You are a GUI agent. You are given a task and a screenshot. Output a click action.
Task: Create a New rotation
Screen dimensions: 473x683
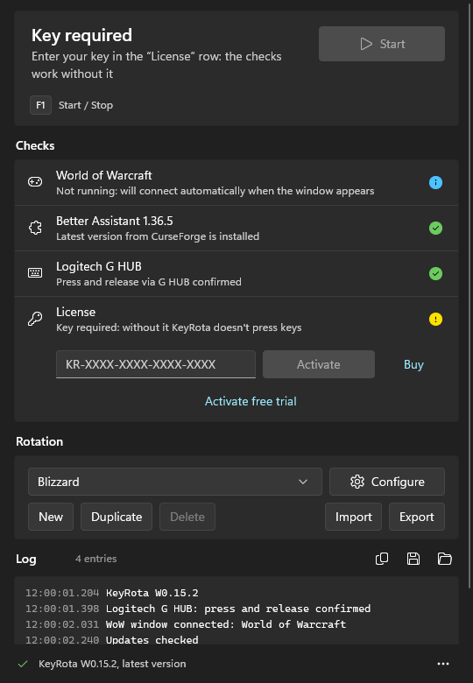[51, 517]
